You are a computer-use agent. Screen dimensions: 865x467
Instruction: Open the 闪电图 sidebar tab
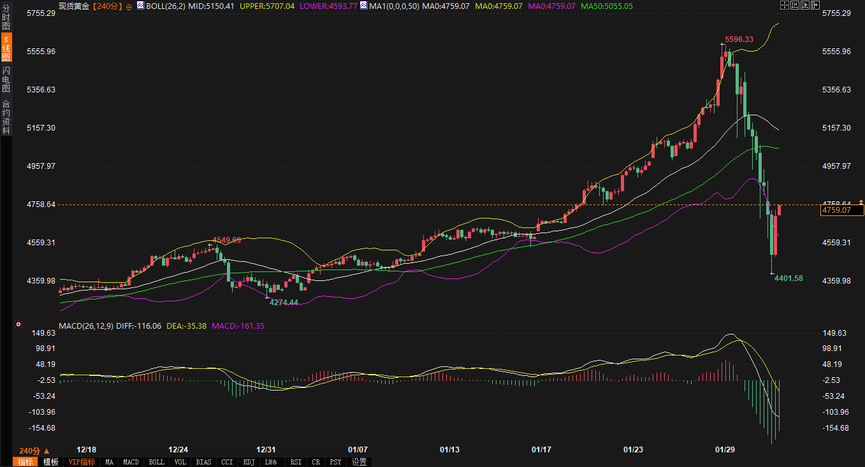click(6, 79)
